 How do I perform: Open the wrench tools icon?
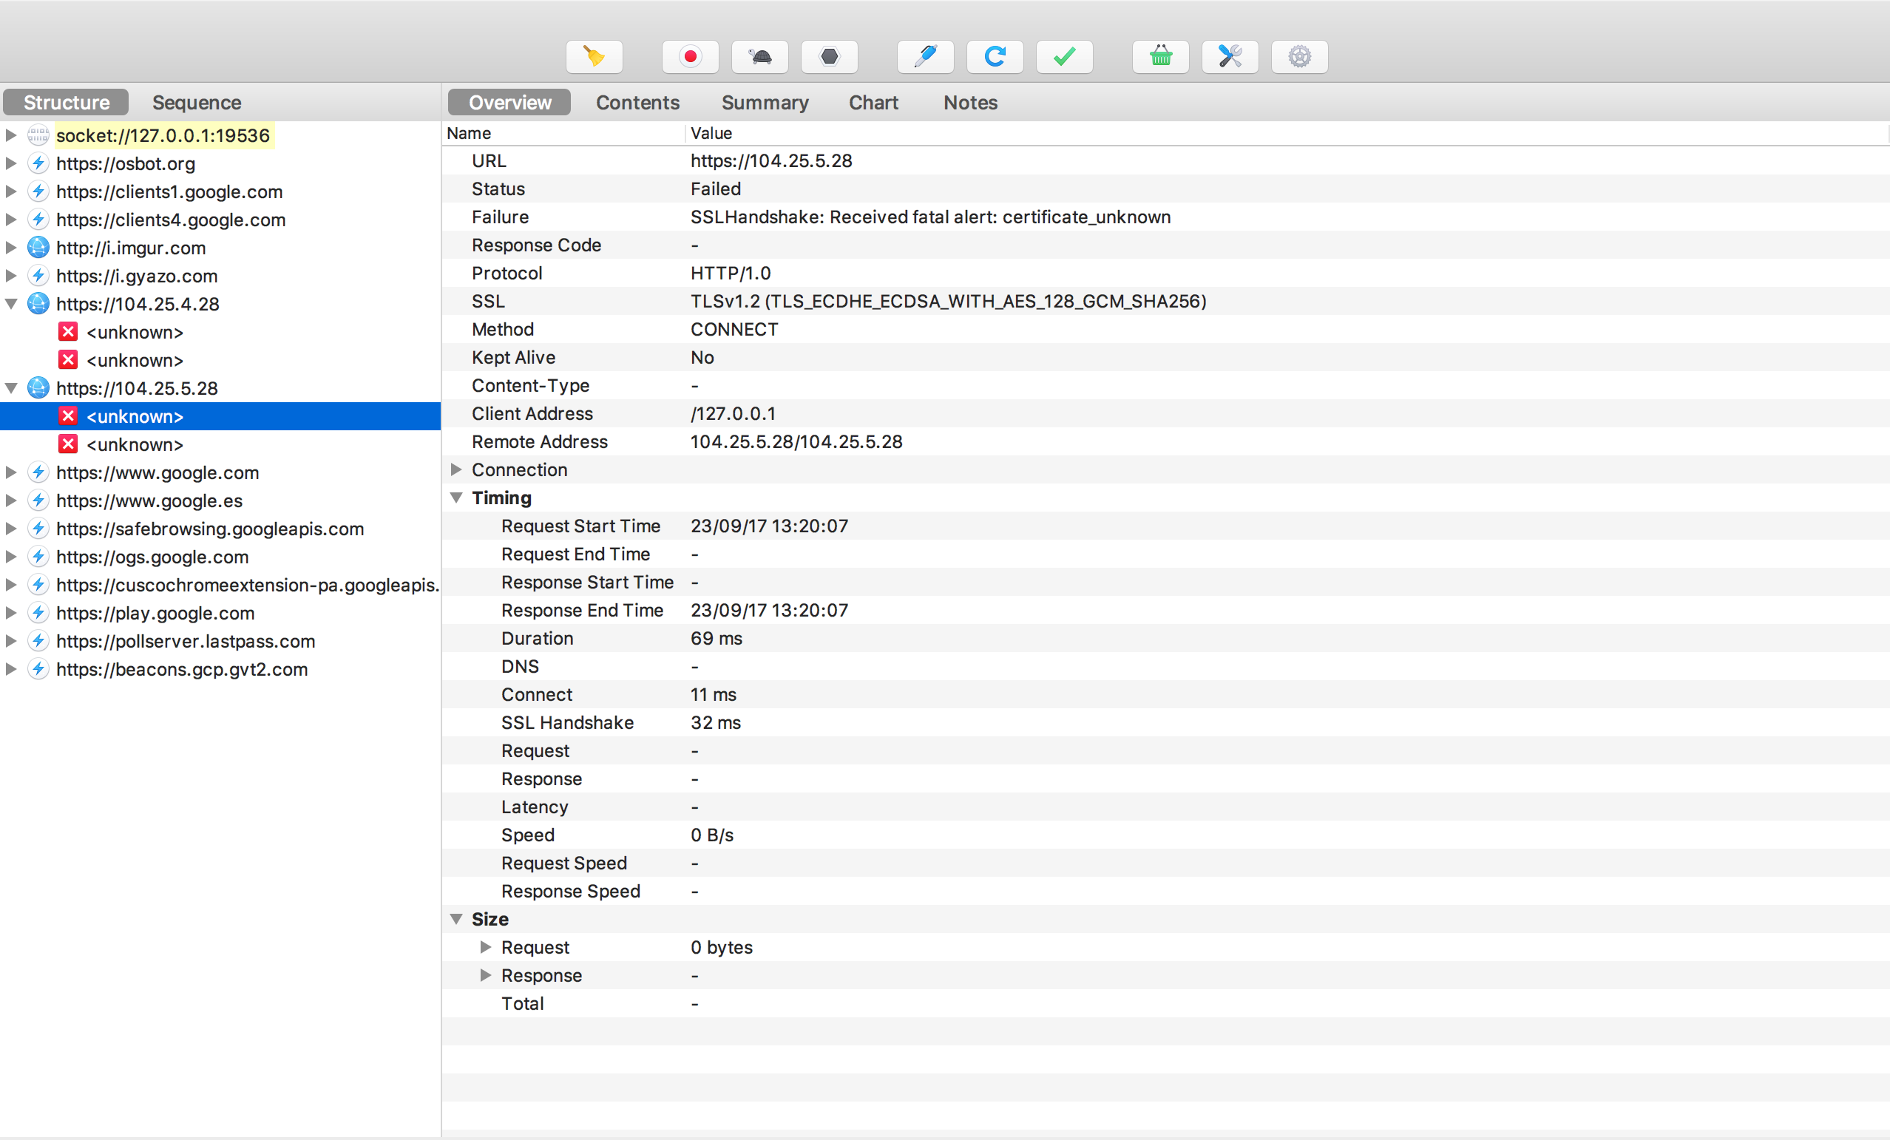[x=1230, y=57]
